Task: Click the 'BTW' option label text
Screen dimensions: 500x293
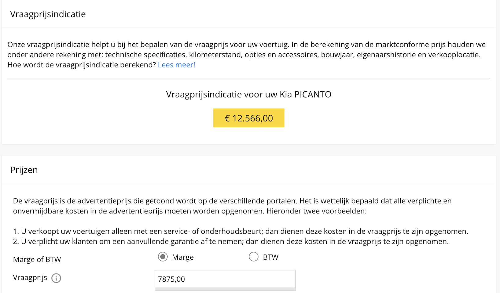Action: tap(270, 257)
